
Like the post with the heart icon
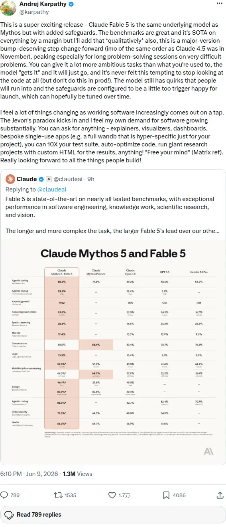click(x=112, y=495)
